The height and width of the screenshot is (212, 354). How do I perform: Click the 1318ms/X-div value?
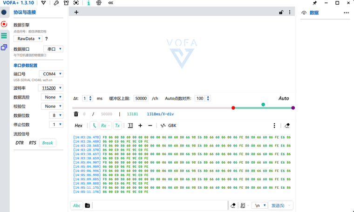tap(160, 114)
